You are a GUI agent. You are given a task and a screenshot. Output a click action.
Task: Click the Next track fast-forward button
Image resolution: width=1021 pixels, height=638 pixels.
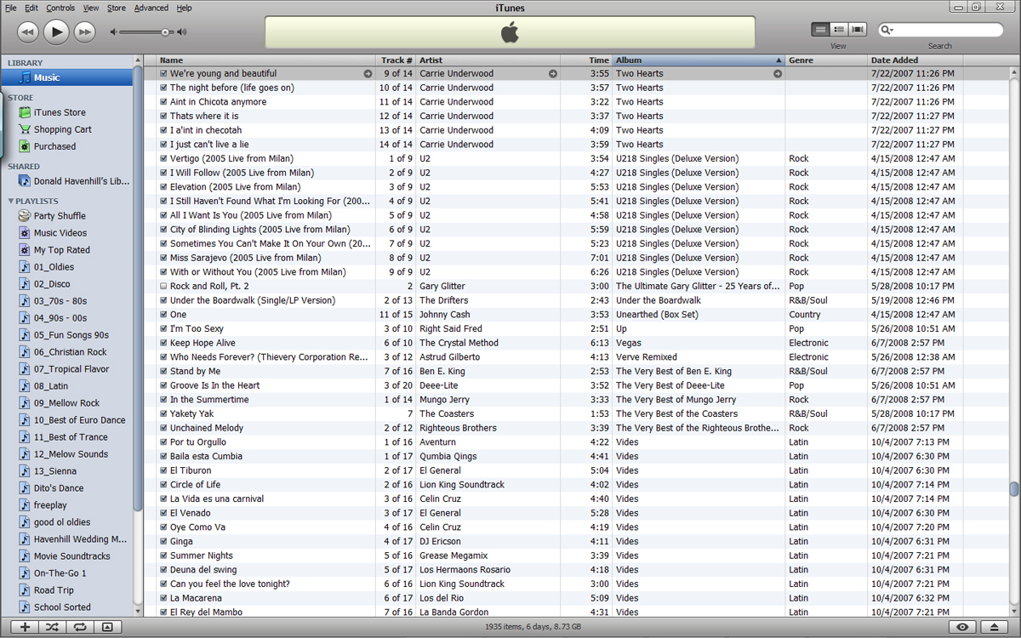coord(84,32)
